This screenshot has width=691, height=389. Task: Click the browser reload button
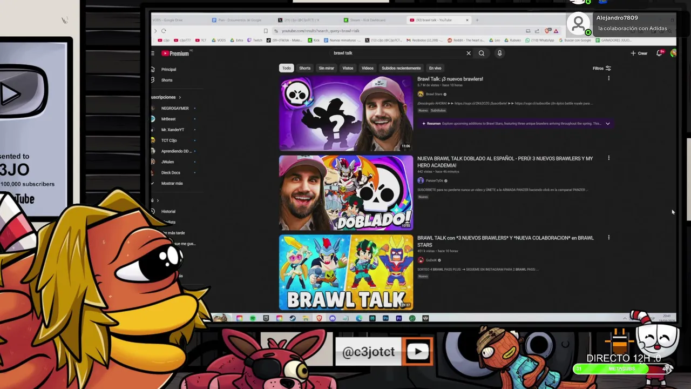(164, 31)
